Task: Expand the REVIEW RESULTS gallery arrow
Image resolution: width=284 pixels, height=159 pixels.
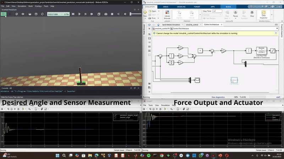Action: (272, 14)
